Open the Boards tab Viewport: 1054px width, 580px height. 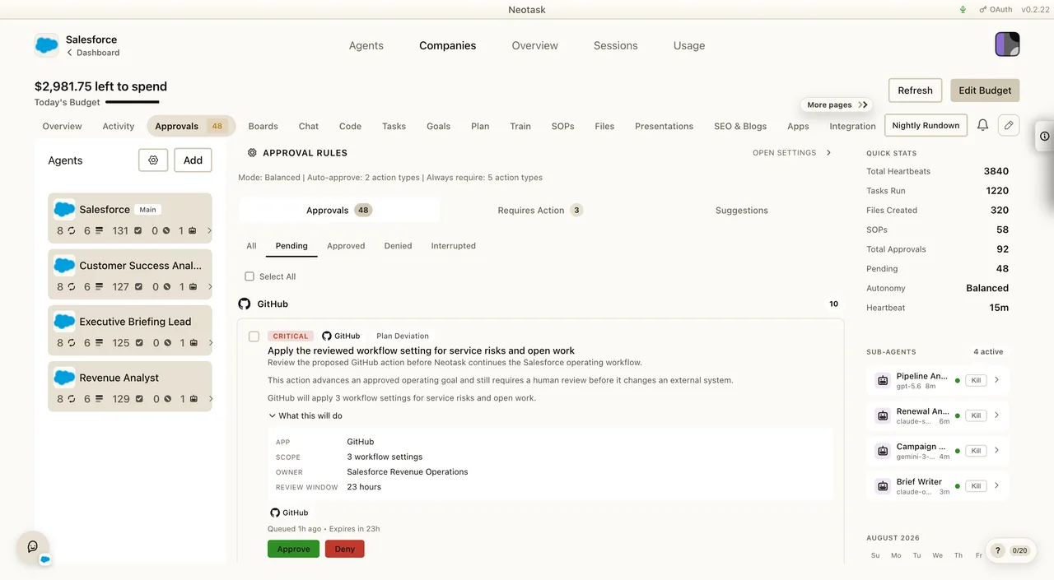coord(263,126)
